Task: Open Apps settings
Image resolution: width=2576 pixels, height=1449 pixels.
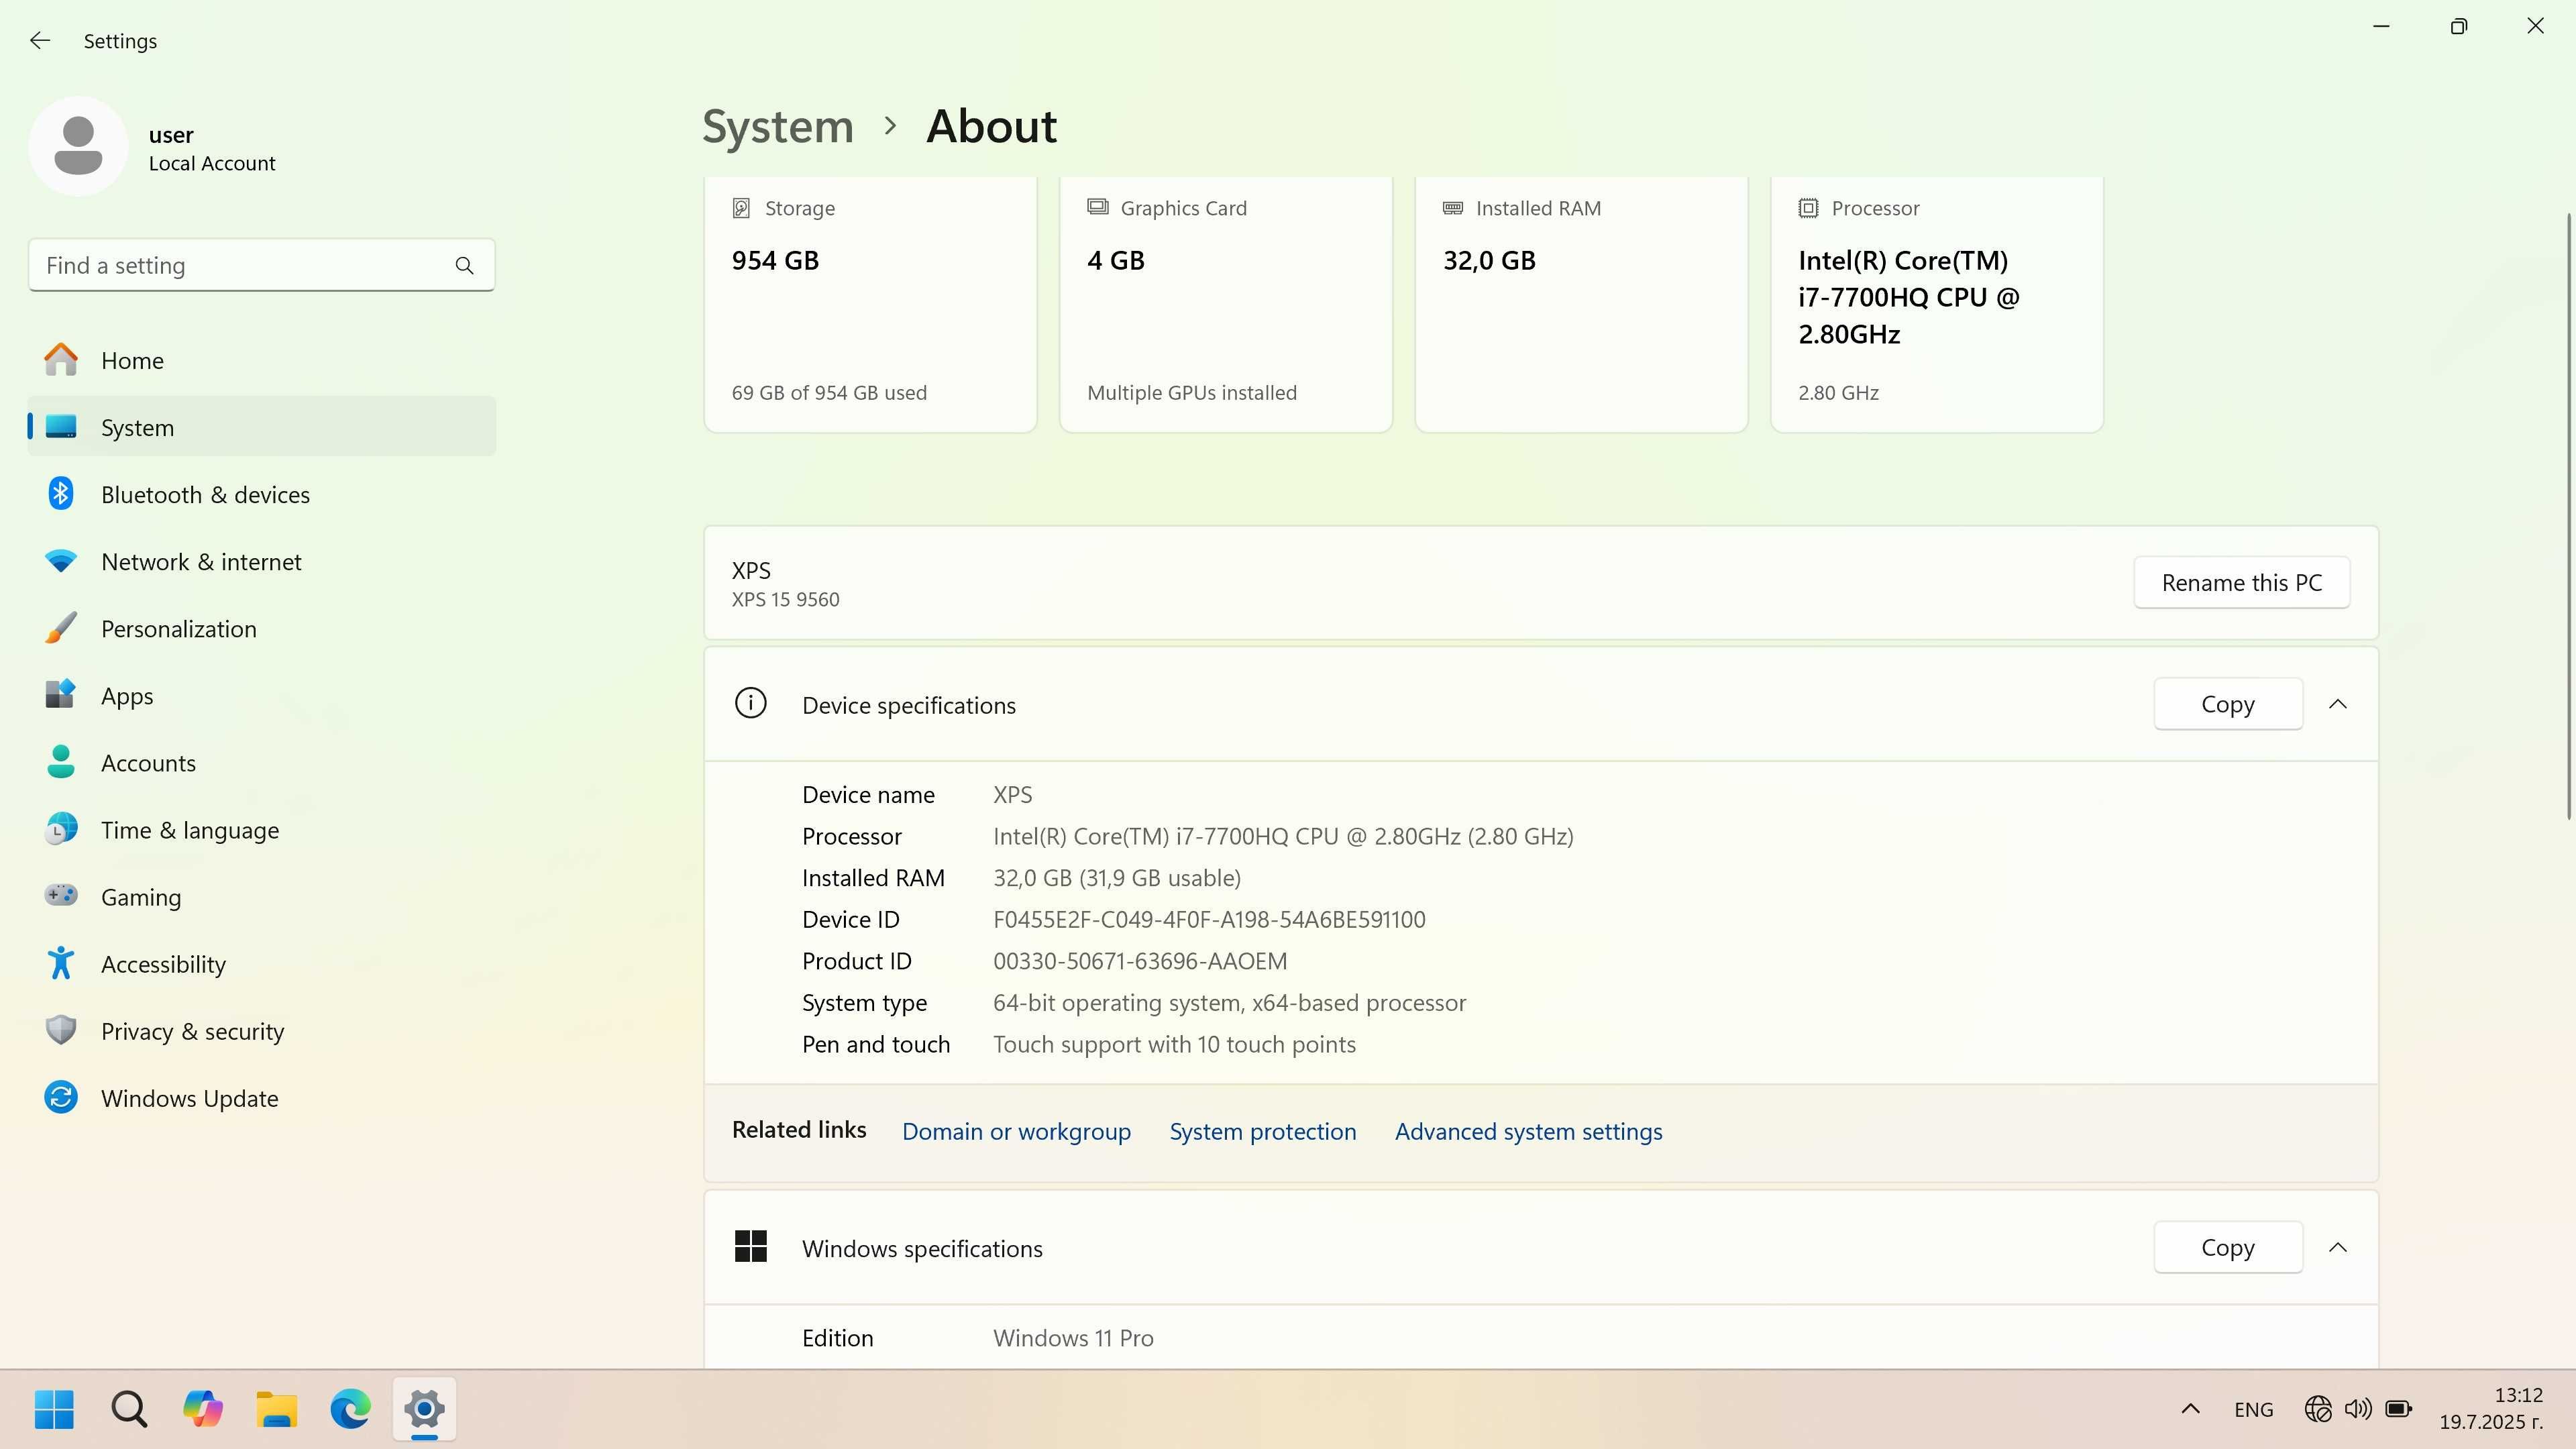Action: click(262, 695)
